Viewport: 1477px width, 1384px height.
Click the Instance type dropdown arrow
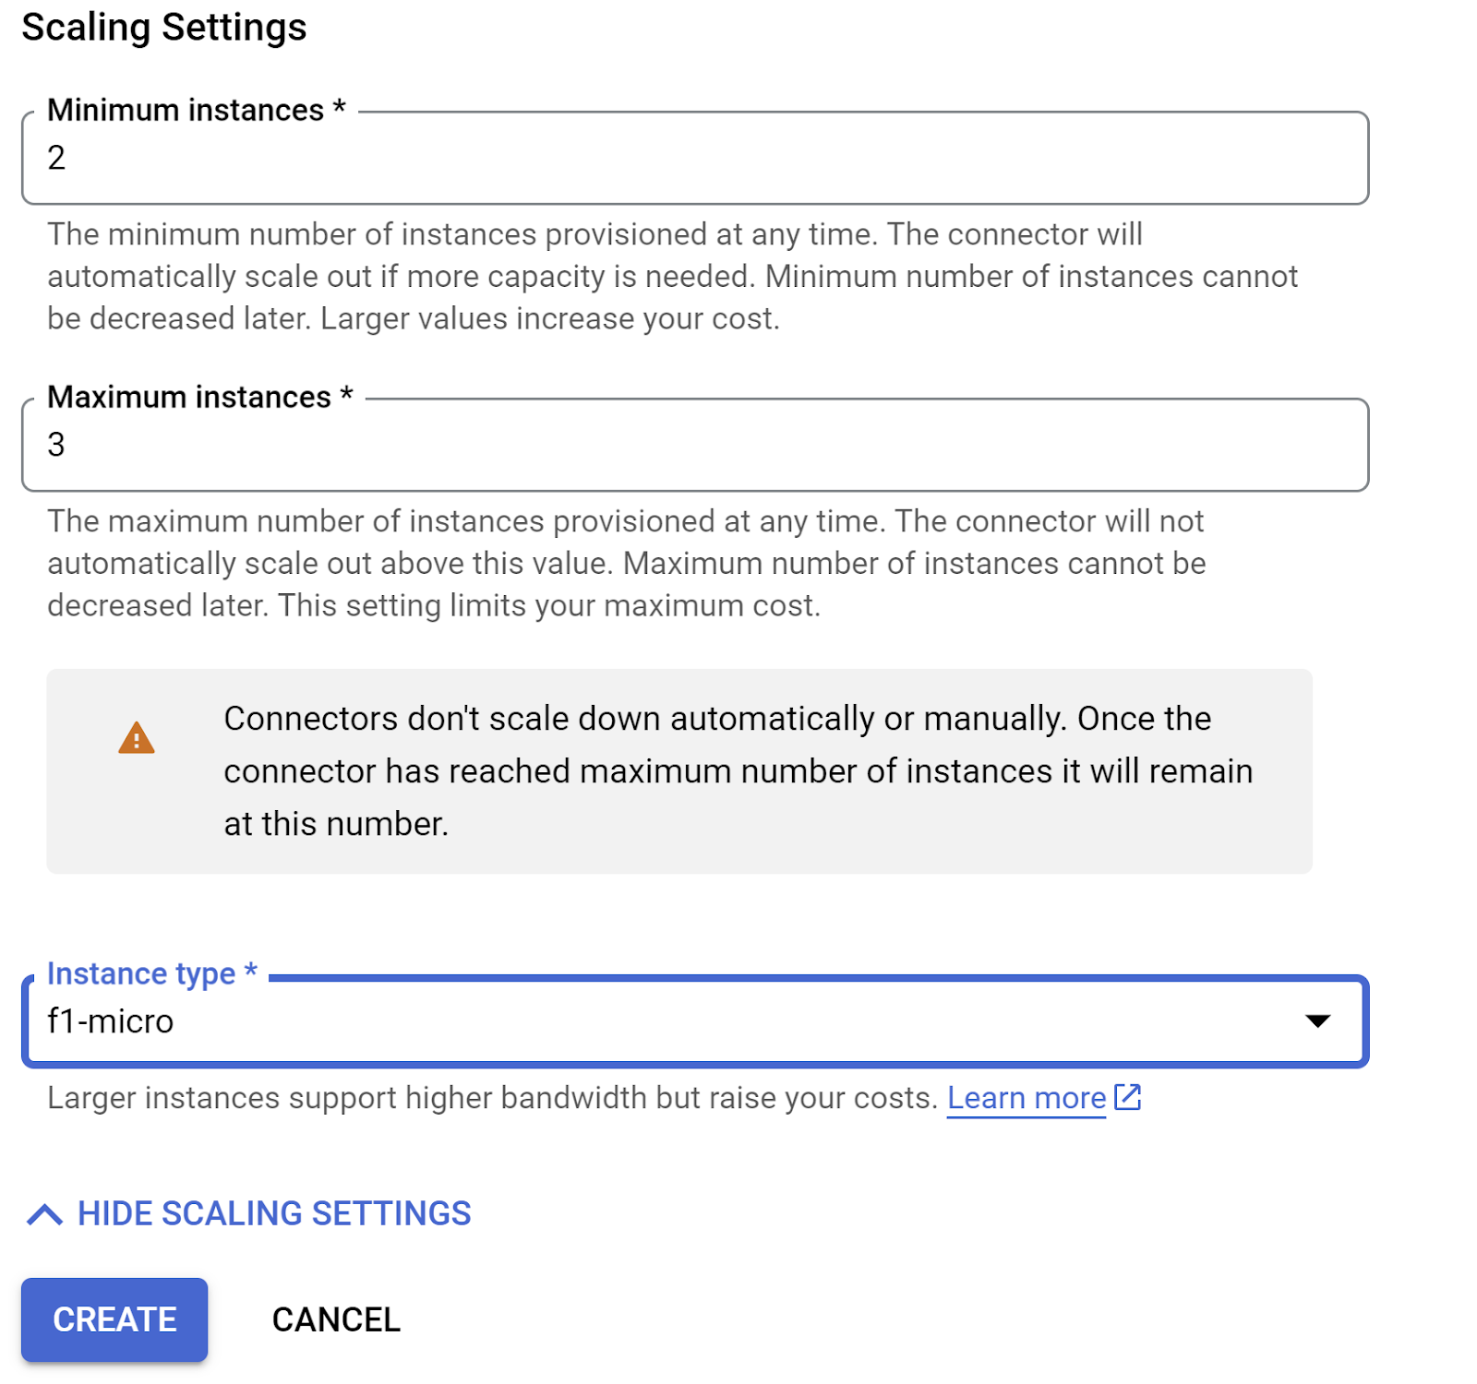click(x=1317, y=1020)
